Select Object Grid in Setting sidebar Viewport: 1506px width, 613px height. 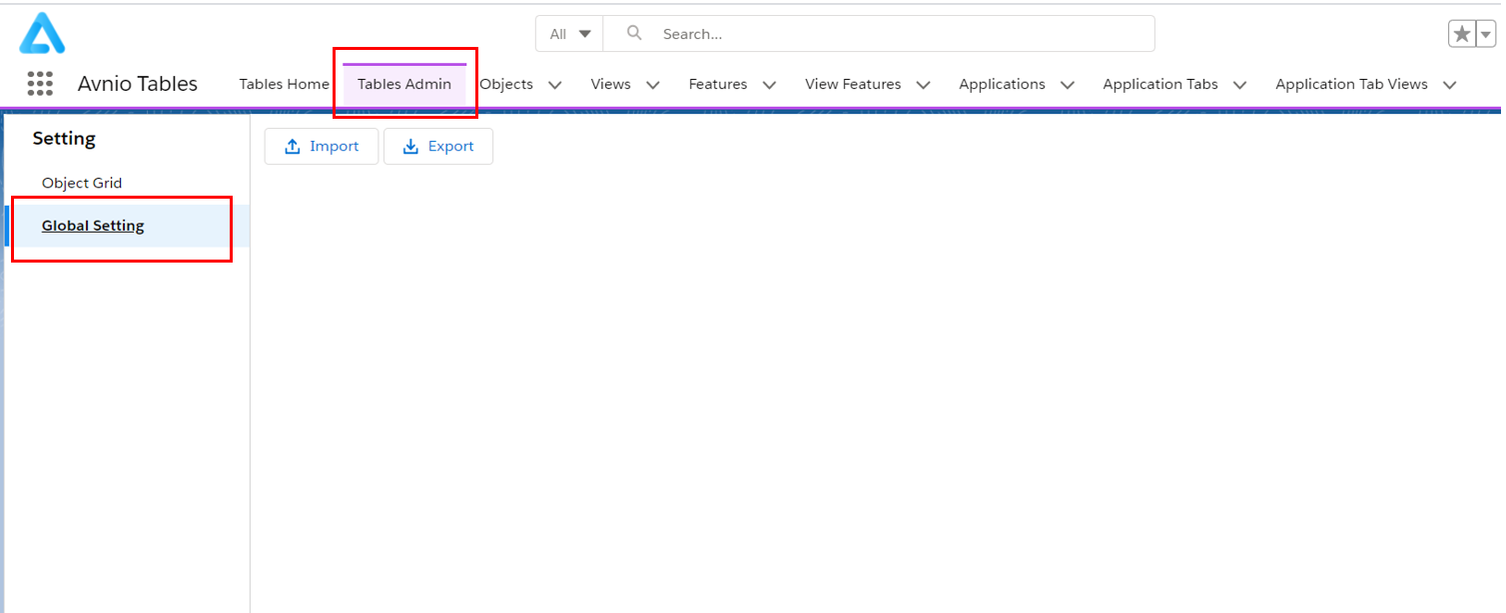[x=82, y=183]
